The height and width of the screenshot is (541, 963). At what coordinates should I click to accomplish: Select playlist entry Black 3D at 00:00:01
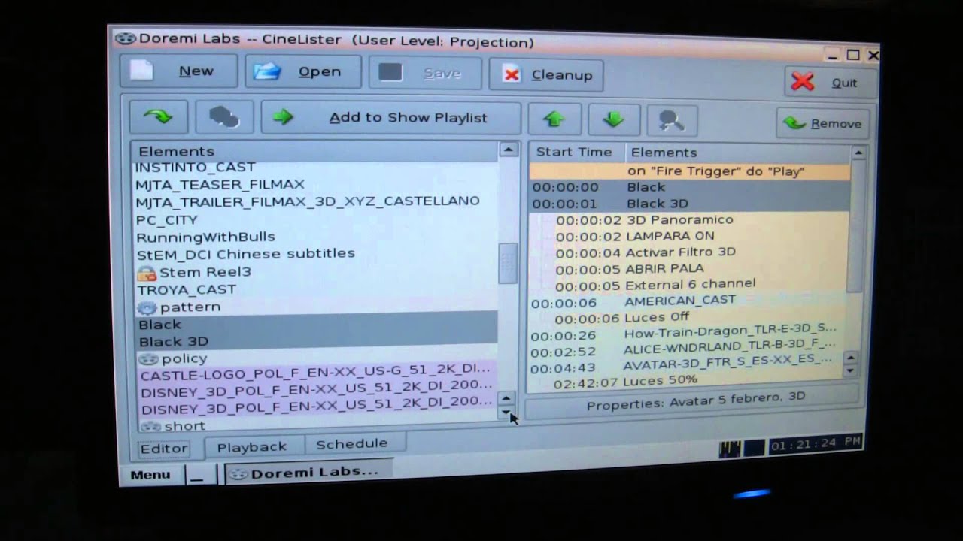click(x=690, y=204)
